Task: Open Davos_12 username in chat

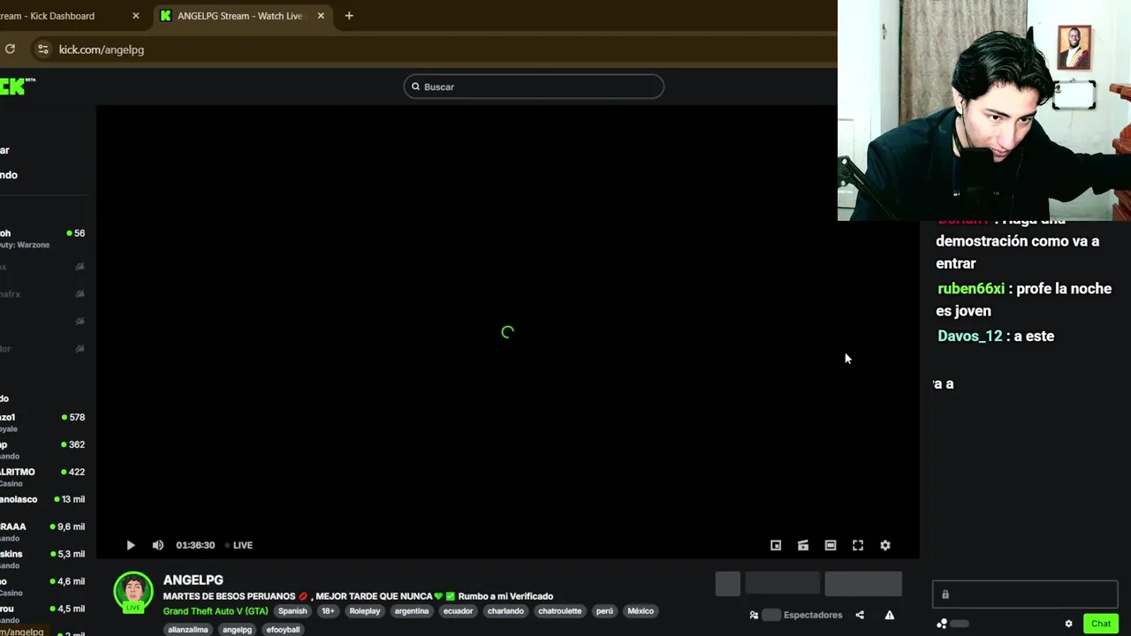Action: (969, 336)
